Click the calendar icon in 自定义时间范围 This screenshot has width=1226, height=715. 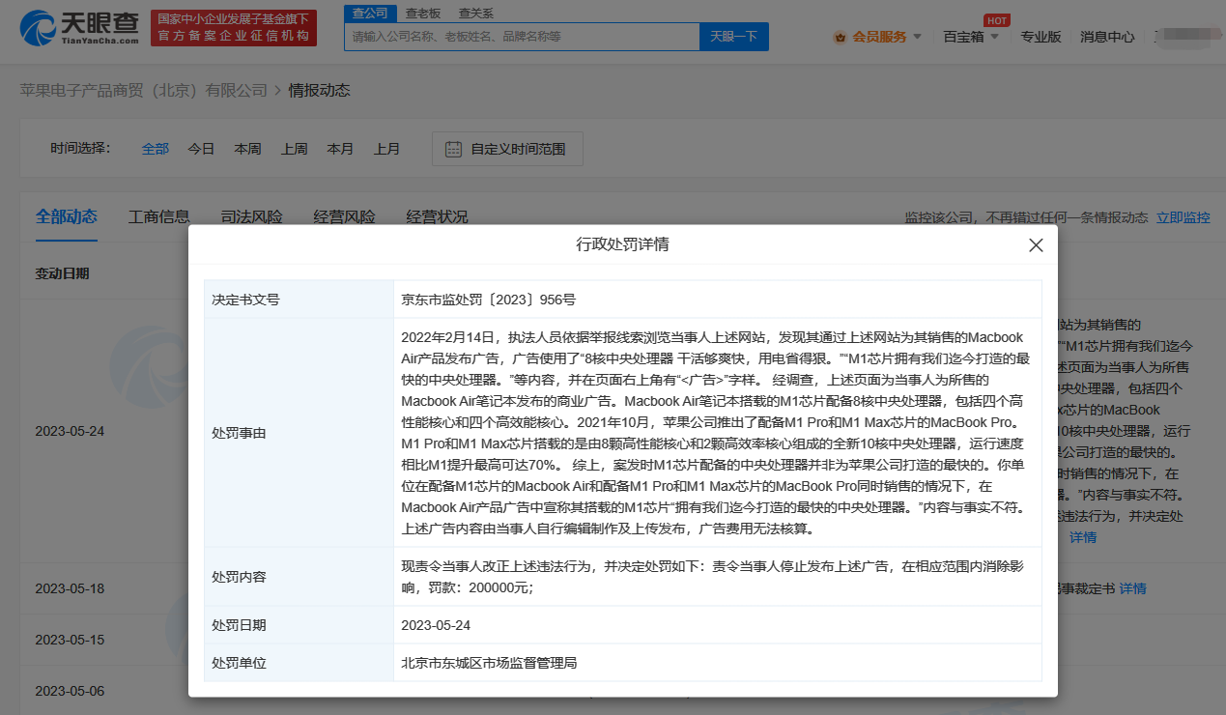[453, 149]
